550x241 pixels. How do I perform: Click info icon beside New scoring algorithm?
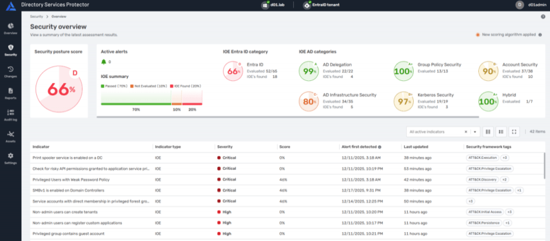(540, 34)
